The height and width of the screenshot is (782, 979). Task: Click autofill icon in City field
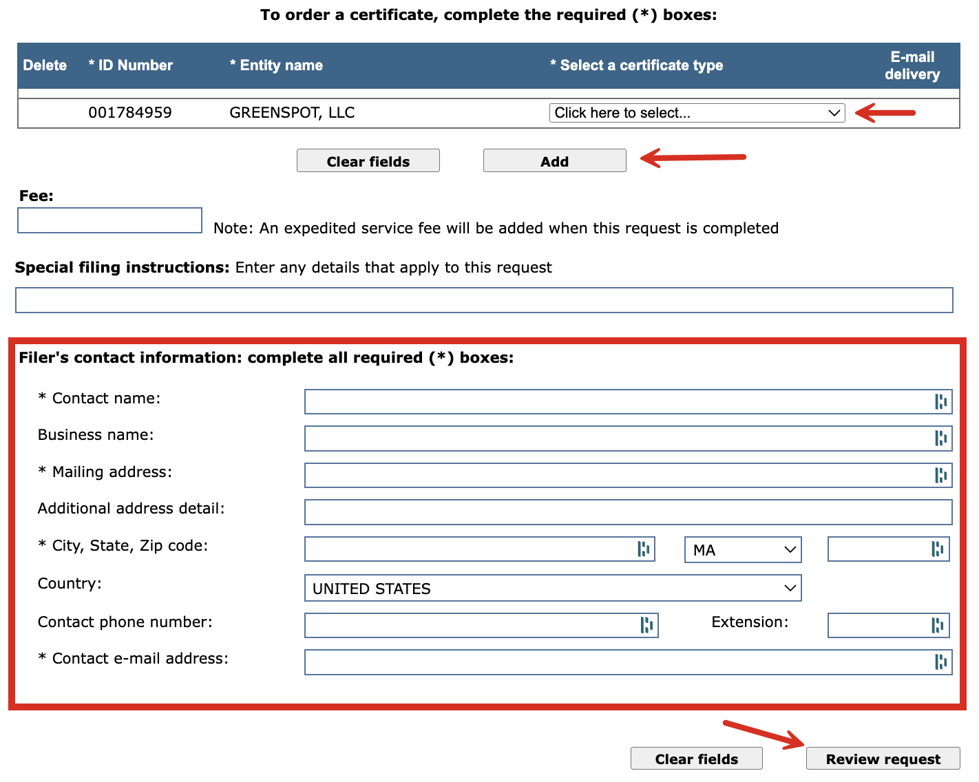[643, 549]
